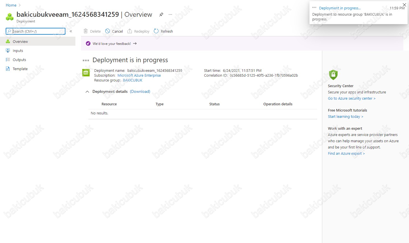This screenshot has width=409, height=243.
Task: Click the deployment name value bakicubukveeam_1624568341259
Action: pyautogui.click(x=155, y=71)
